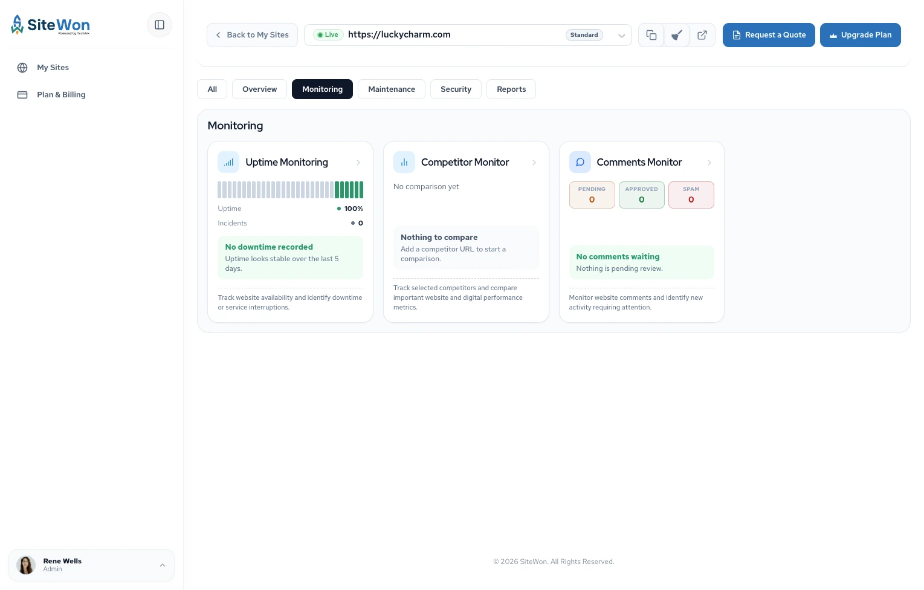Click the SiteWon logo
The width and height of the screenshot is (924, 590).
pyautogui.click(x=50, y=25)
